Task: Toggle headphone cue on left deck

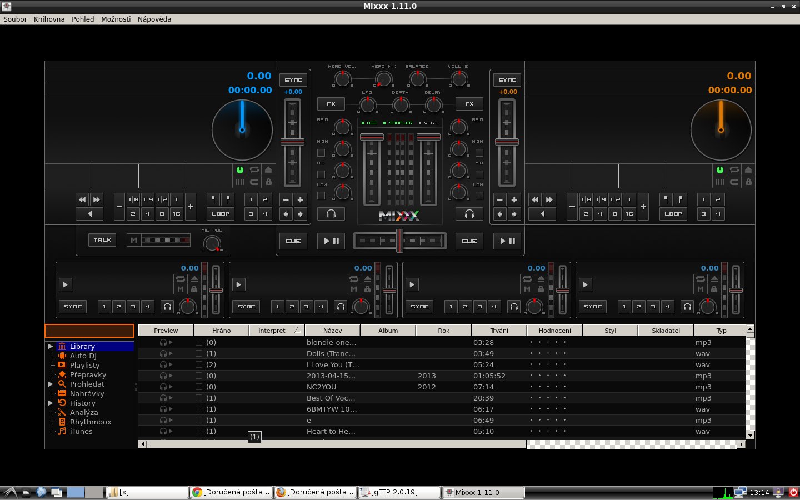Action: pos(331,214)
